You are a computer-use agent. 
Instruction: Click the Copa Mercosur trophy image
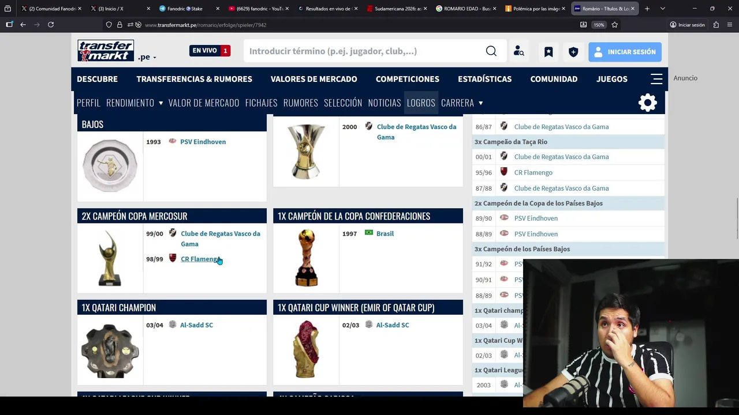click(x=110, y=258)
